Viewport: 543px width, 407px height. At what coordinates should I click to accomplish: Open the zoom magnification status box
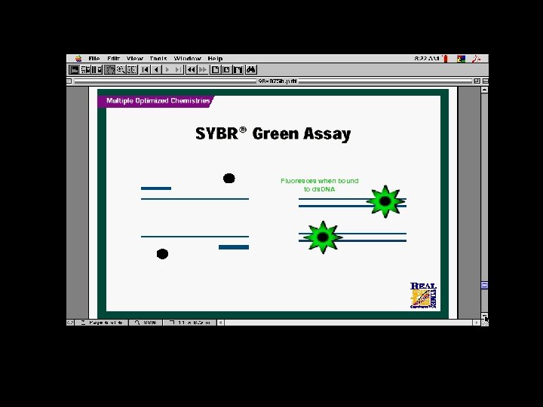pos(146,323)
